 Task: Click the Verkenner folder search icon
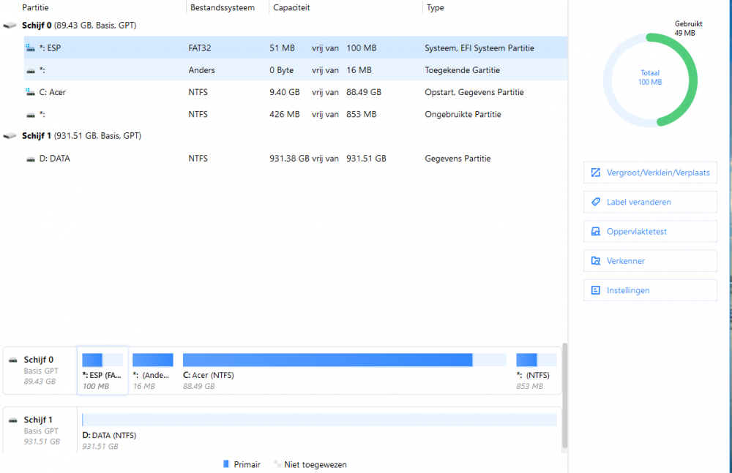[x=595, y=261]
